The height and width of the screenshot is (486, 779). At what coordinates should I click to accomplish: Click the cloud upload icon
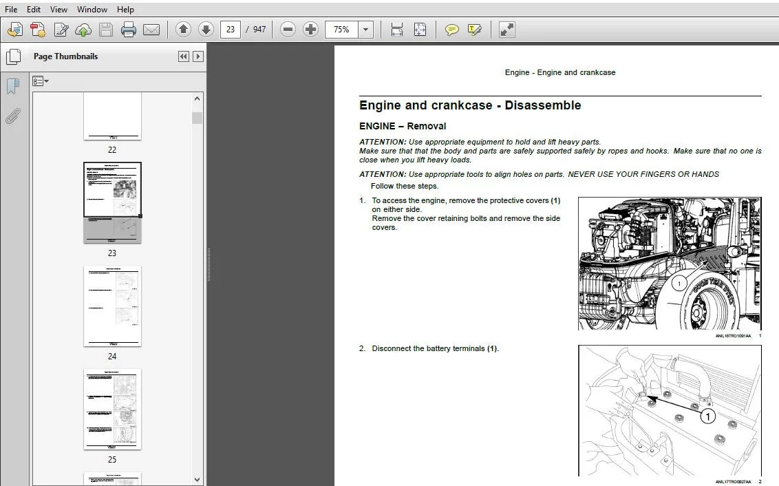tap(83, 30)
